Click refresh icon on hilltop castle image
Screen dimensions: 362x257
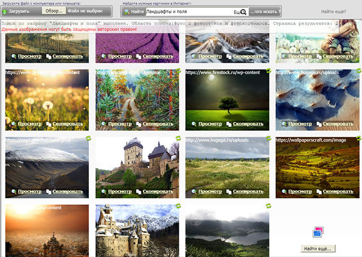178,138
